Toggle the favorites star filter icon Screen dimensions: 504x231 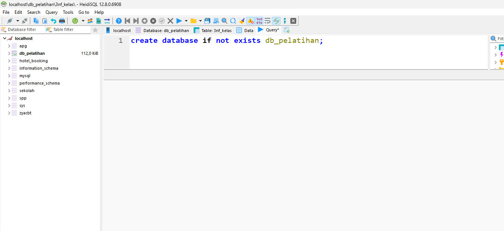(95, 30)
